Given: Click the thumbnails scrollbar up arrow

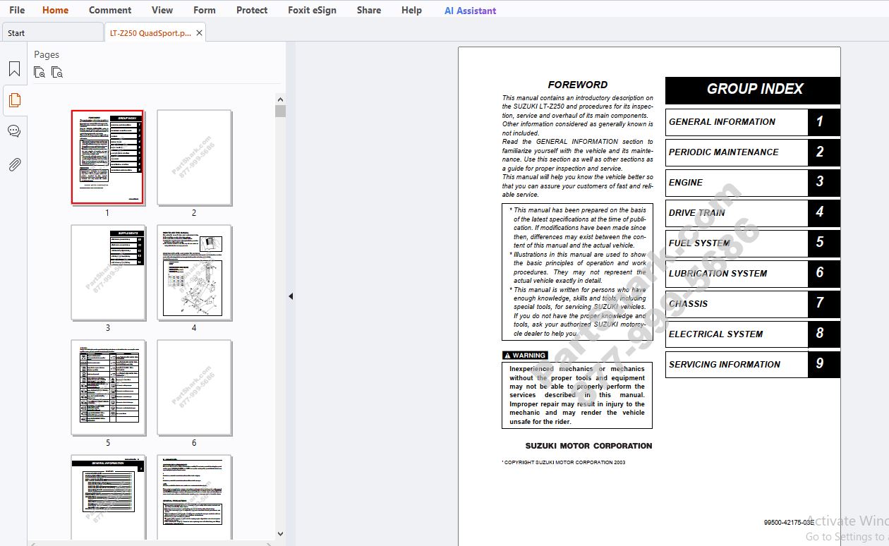Looking at the screenshot, I should coord(280,99).
